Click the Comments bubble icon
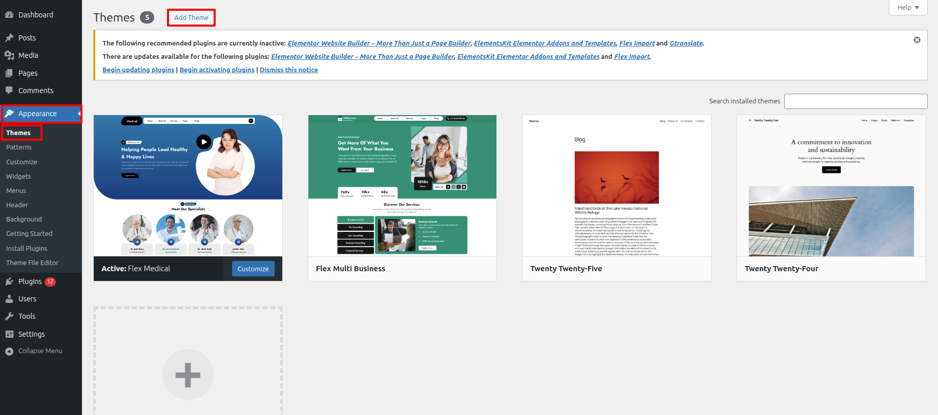This screenshot has height=415, width=938. (9, 91)
